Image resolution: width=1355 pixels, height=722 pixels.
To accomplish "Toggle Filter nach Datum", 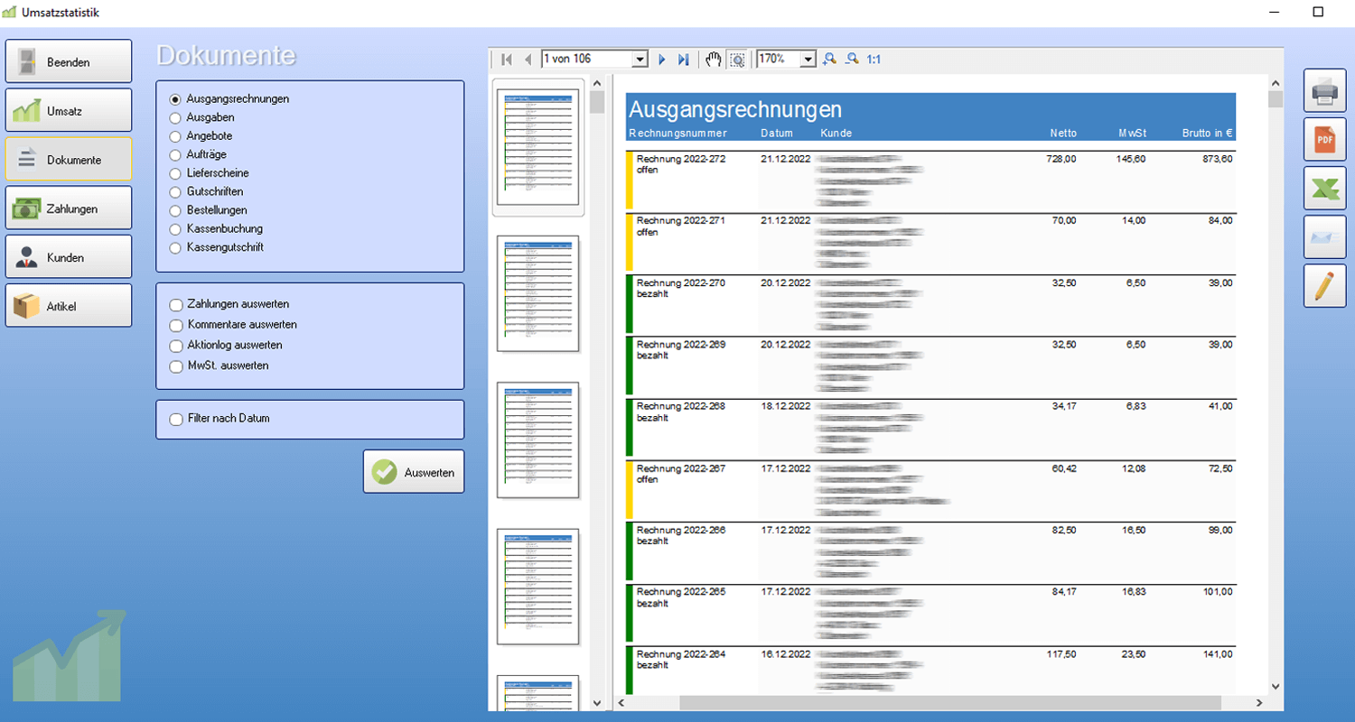I will pyautogui.click(x=175, y=419).
